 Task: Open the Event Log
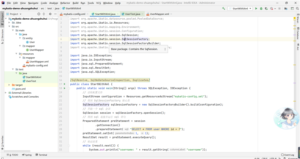coord(287,155)
